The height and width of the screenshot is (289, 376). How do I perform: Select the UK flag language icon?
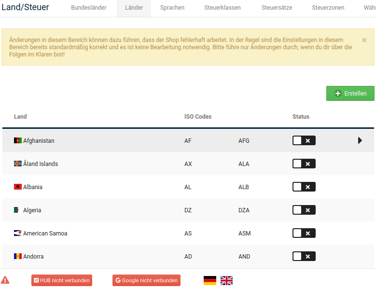[226, 280]
